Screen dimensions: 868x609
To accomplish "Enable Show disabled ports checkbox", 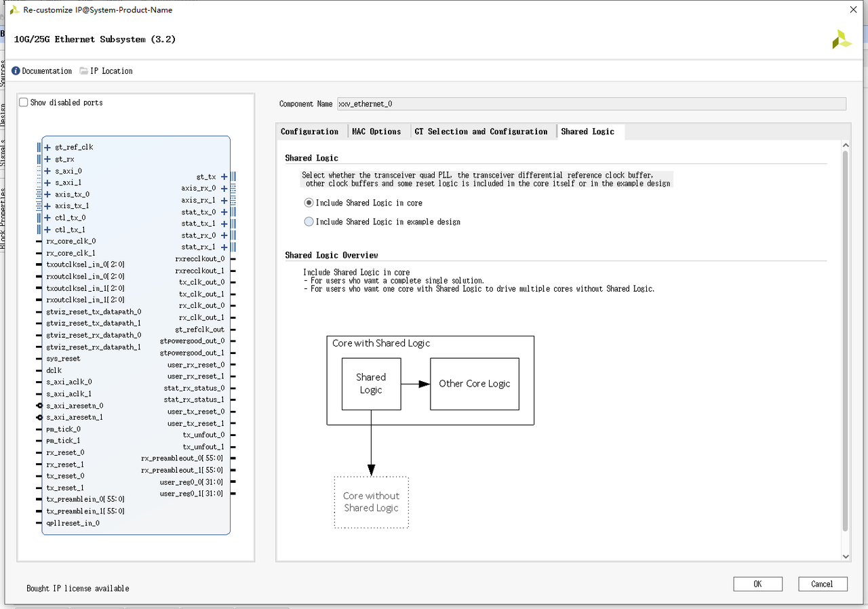I will tap(24, 102).
